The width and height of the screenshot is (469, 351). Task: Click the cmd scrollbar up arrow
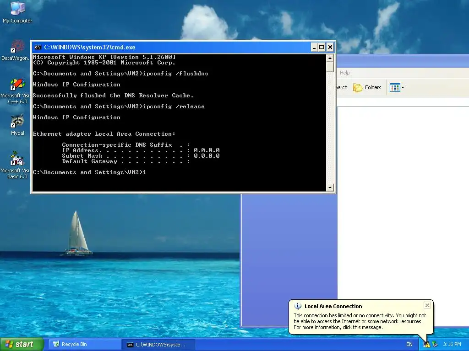pos(330,58)
